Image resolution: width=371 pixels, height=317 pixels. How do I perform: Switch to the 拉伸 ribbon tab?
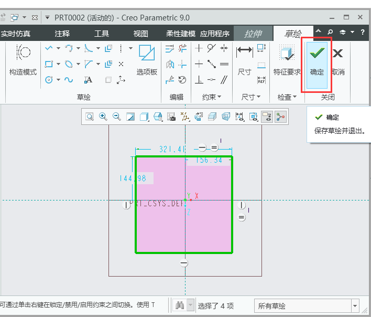tap(253, 34)
